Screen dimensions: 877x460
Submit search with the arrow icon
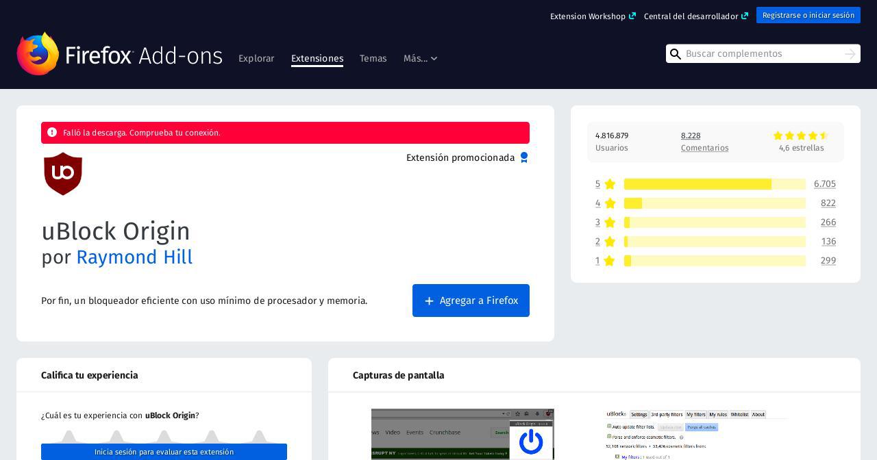(850, 53)
